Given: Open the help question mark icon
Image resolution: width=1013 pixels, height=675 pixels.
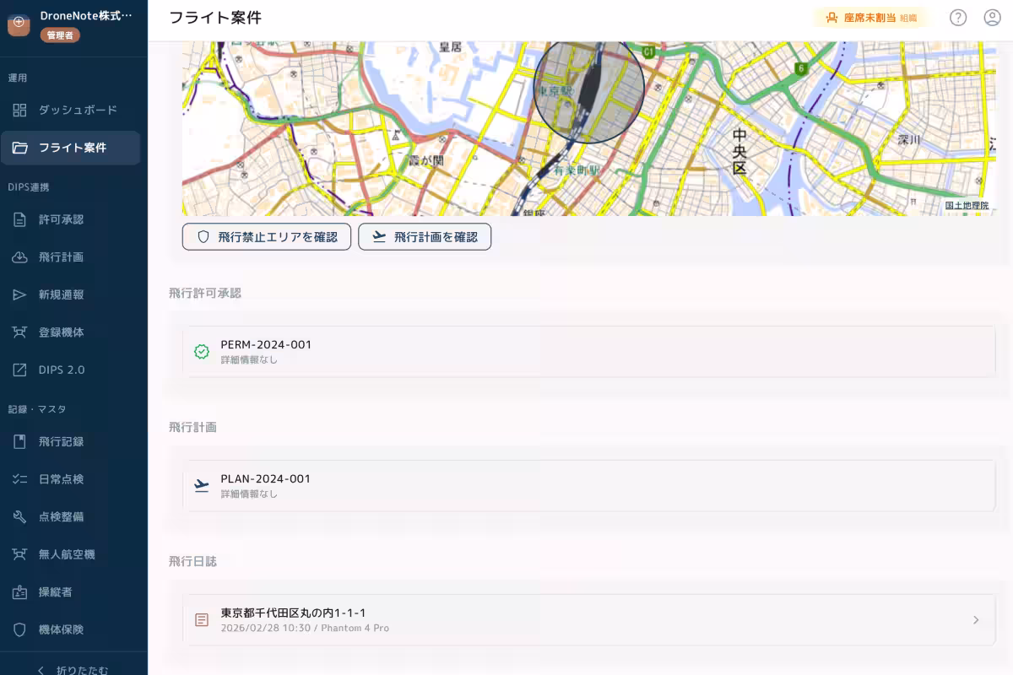Looking at the screenshot, I should point(958,17).
